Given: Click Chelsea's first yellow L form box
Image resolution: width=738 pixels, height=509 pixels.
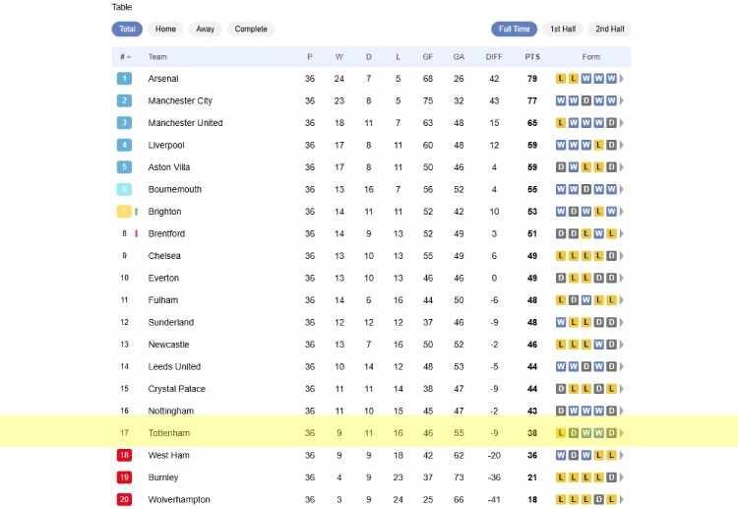Looking at the screenshot, I should tap(561, 256).
